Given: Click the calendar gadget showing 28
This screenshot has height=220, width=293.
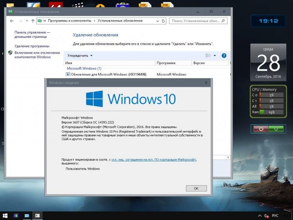Looking at the screenshot, I should [268, 62].
